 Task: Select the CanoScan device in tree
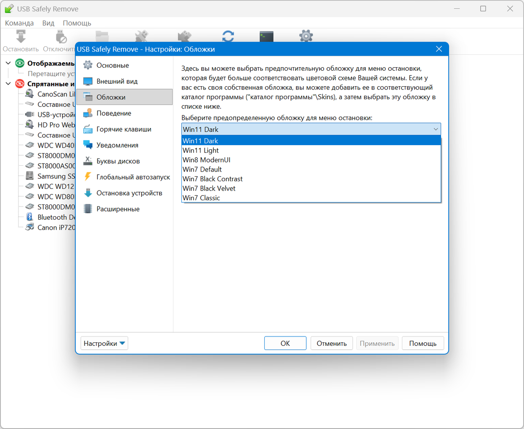point(56,94)
